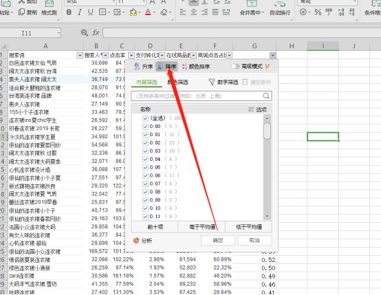Decrease decimal places
The image size is (381, 295).
tap(351, 12)
